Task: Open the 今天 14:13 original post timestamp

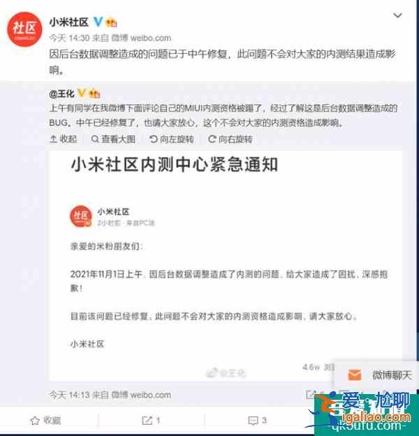Action: coord(69,395)
